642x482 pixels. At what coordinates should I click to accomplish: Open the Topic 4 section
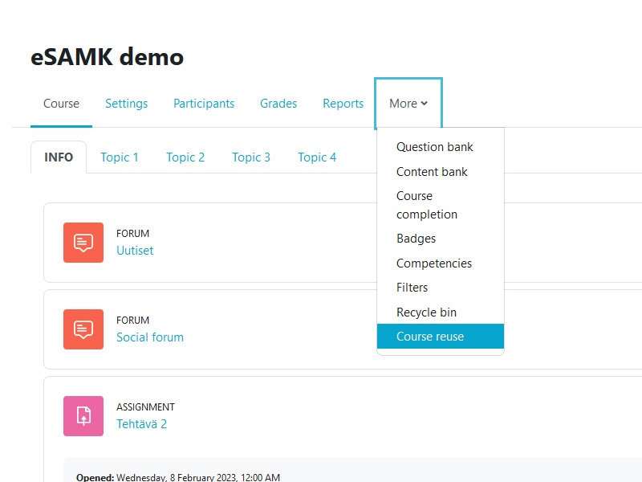tap(317, 157)
